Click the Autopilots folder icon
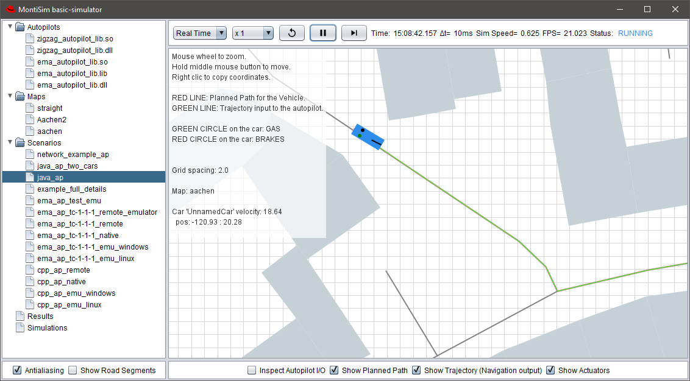The image size is (690, 381). (20, 27)
